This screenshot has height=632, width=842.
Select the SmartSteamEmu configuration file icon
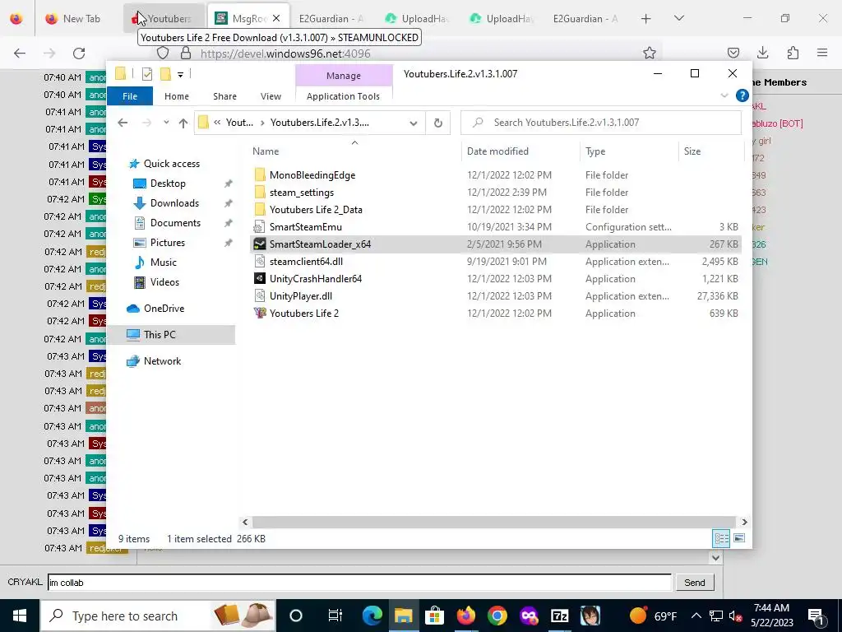pyautogui.click(x=260, y=227)
